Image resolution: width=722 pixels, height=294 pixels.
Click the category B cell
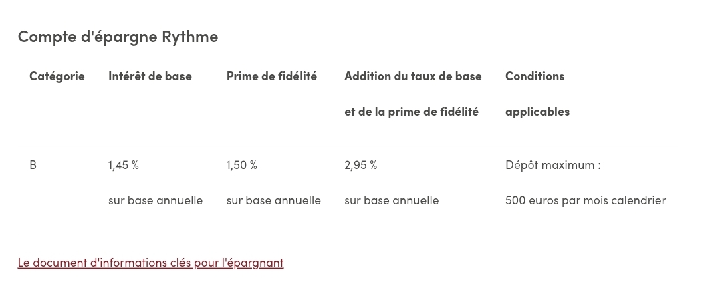(33, 165)
